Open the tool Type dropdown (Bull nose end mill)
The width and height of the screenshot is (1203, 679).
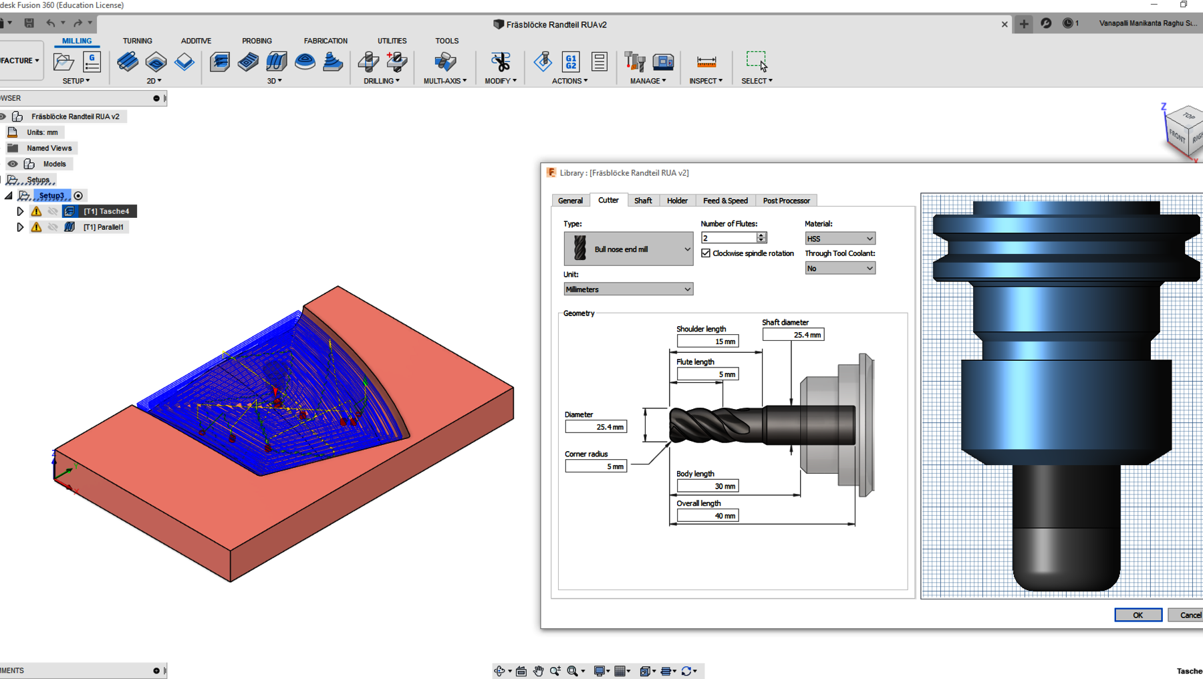point(628,249)
